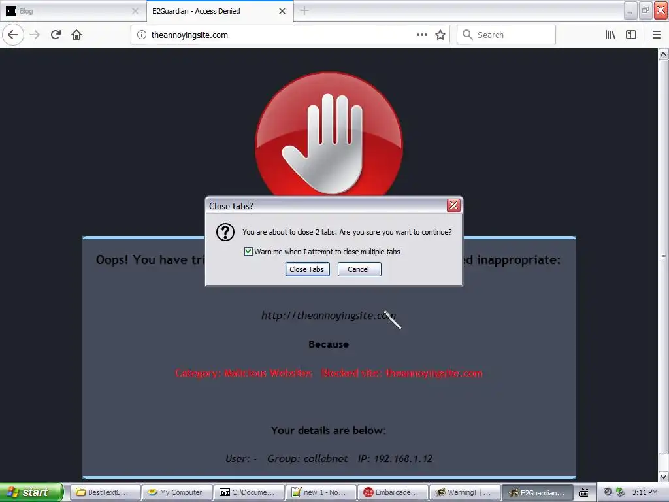Screen dimensions: 669x502
Task: Focus the Search input field
Action: (x=506, y=35)
